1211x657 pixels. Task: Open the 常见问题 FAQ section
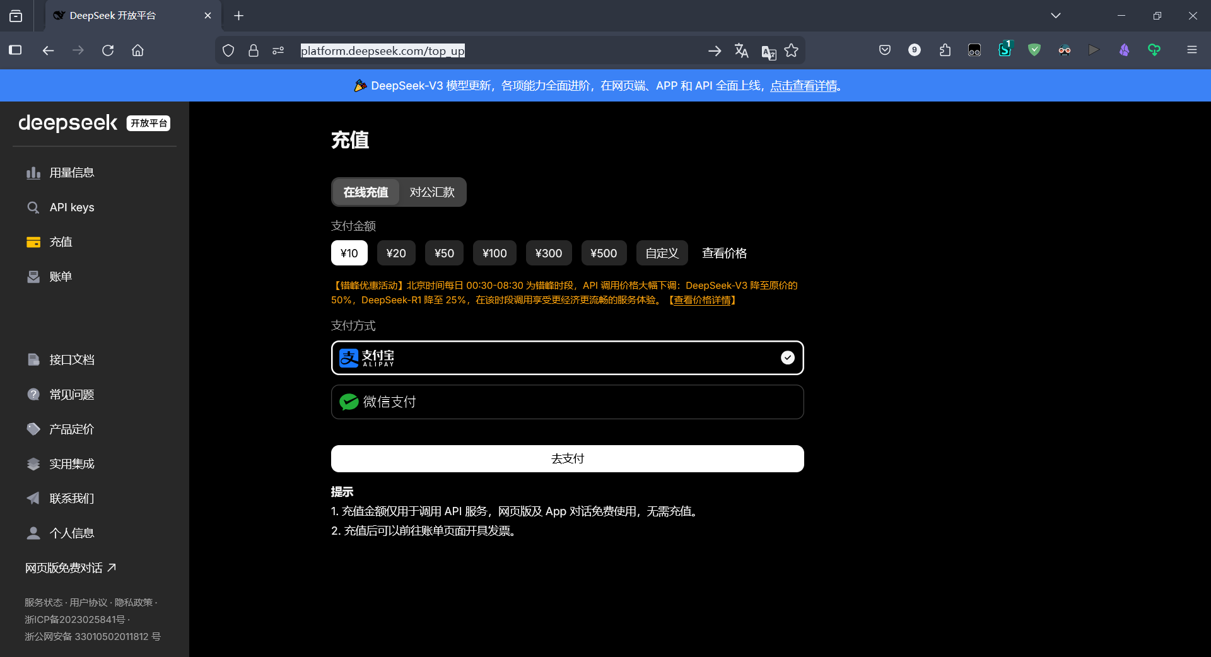click(72, 394)
